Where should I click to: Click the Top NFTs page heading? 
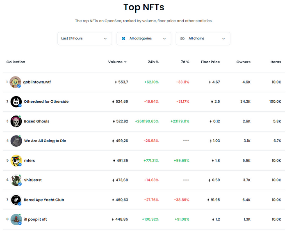pyautogui.click(x=143, y=7)
